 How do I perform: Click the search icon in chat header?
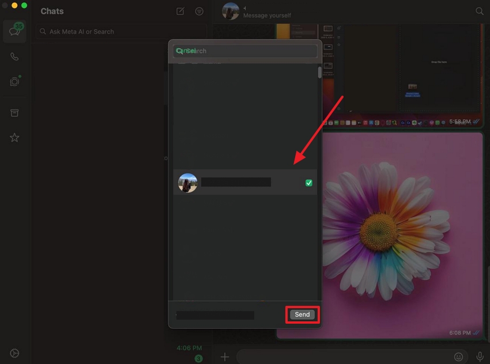pyautogui.click(x=479, y=11)
